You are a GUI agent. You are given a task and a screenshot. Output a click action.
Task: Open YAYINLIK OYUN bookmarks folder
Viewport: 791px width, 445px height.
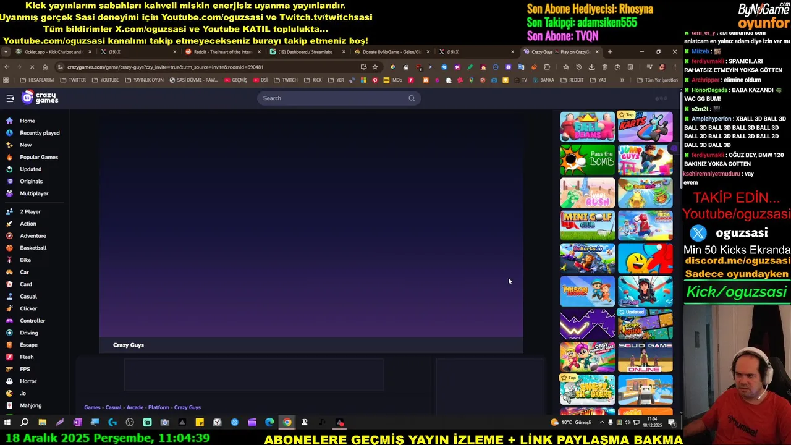[144, 80]
